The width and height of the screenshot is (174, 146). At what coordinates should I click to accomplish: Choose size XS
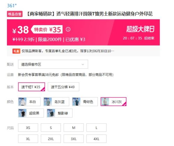28,127
